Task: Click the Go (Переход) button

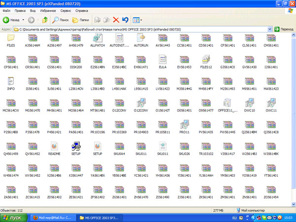Action: [284, 29]
